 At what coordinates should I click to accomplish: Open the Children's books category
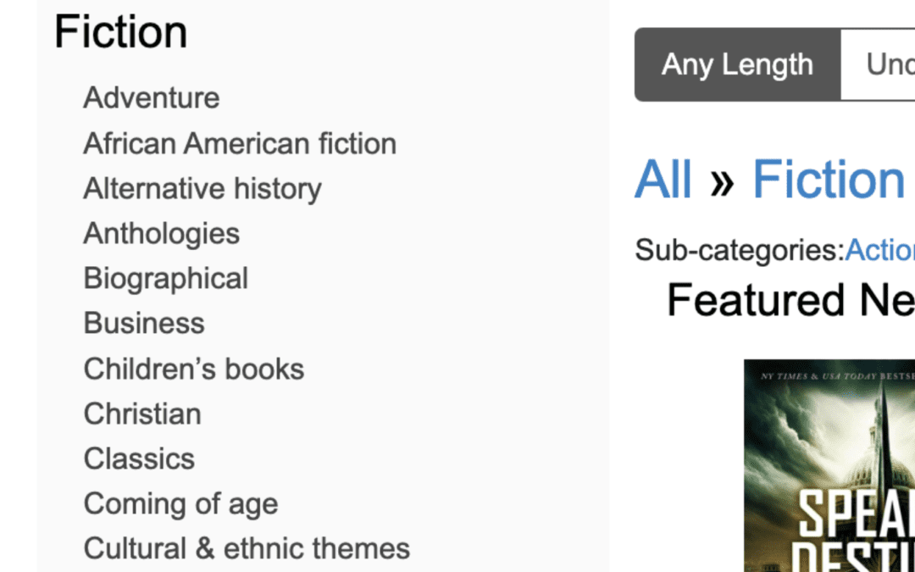193,369
